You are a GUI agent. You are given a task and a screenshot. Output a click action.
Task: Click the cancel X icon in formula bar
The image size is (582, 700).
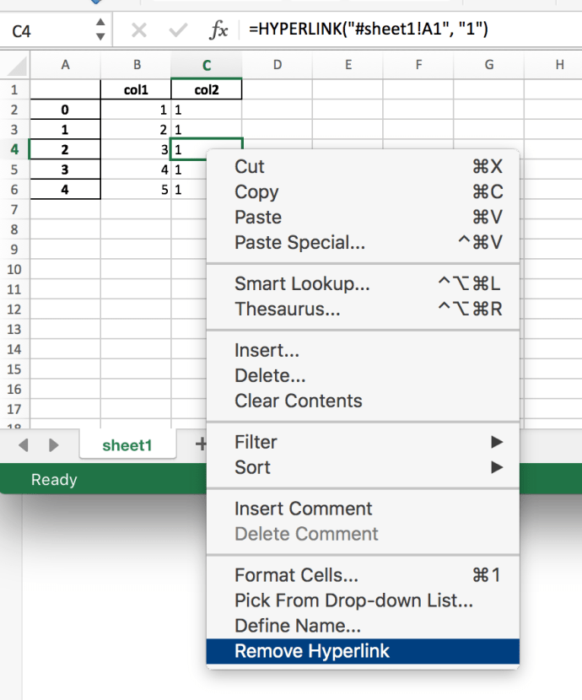(139, 31)
